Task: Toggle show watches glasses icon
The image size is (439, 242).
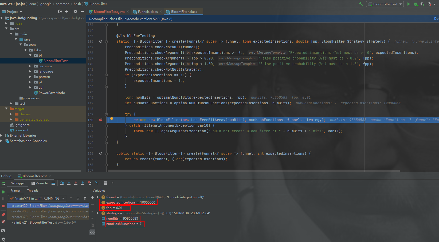Action: tap(92, 232)
